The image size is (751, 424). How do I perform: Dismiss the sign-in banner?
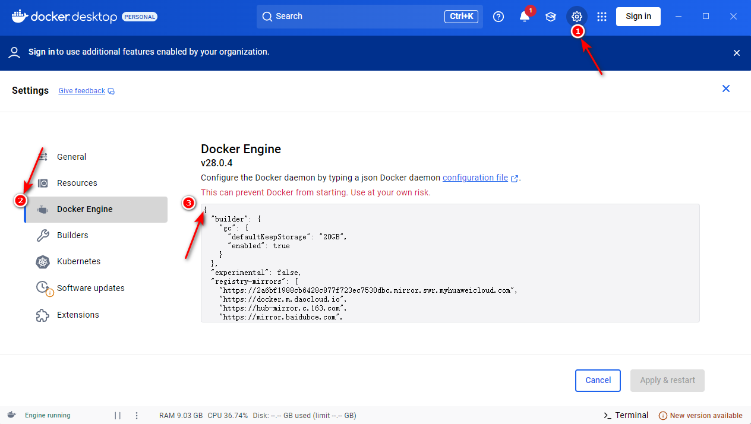pos(737,53)
